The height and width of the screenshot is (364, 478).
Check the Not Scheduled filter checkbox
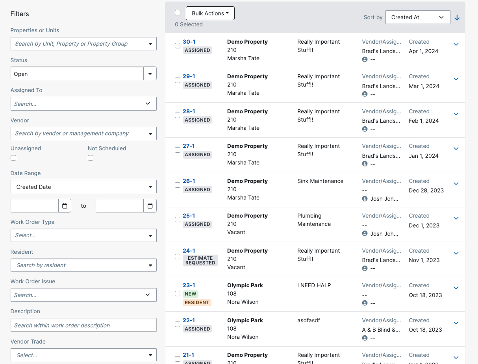(91, 158)
